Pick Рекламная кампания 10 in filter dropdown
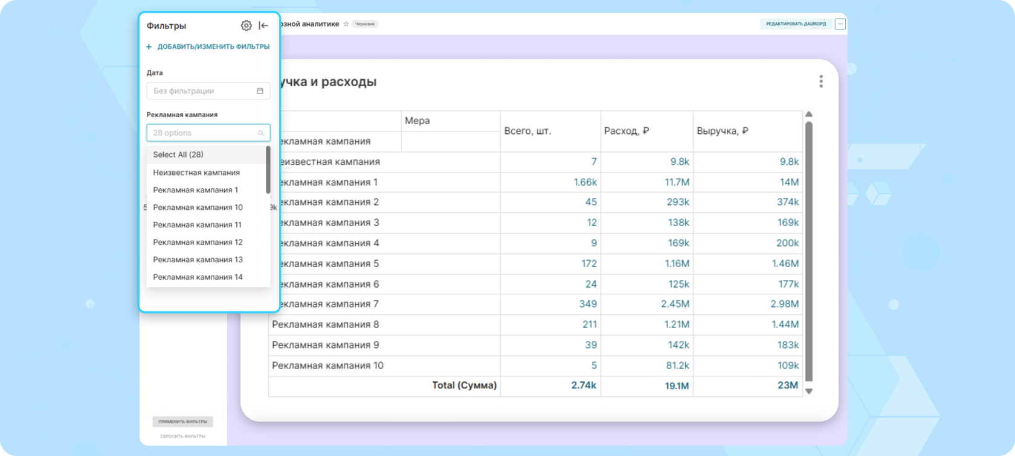The width and height of the screenshot is (1015, 456). 206,207
